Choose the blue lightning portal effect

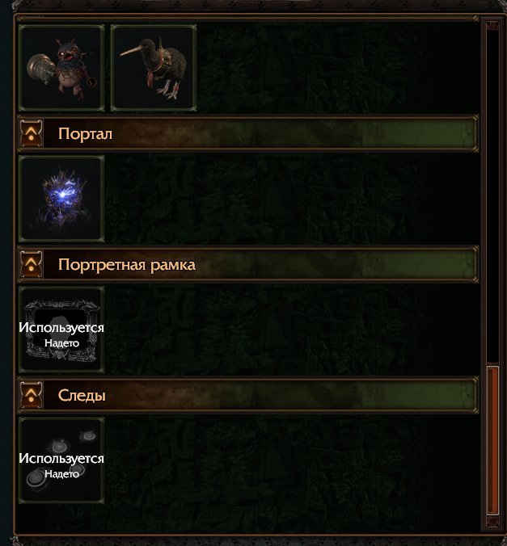[x=61, y=199]
